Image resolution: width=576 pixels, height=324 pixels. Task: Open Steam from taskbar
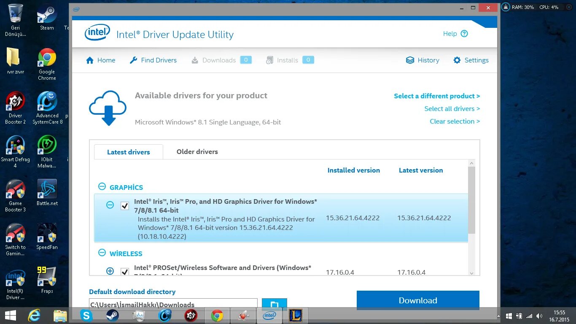pos(113,316)
